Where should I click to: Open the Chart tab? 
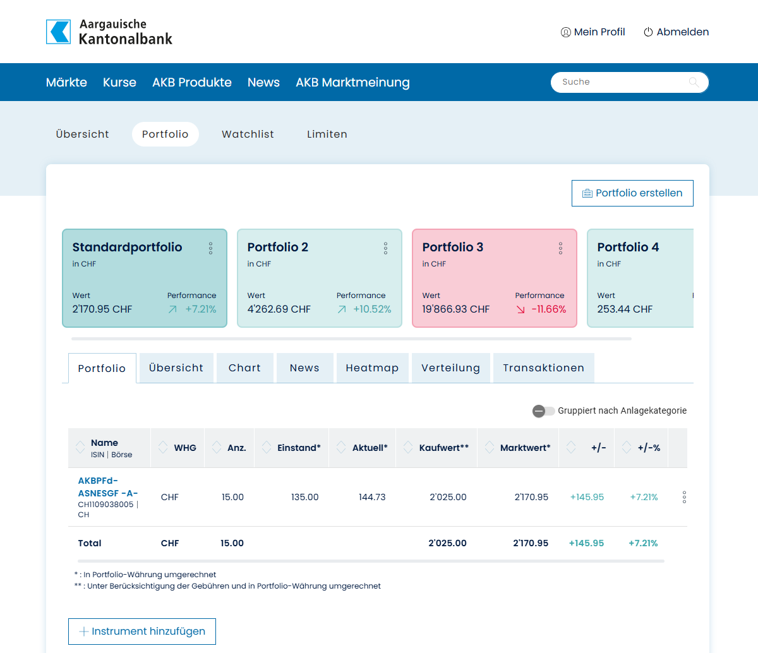(244, 368)
